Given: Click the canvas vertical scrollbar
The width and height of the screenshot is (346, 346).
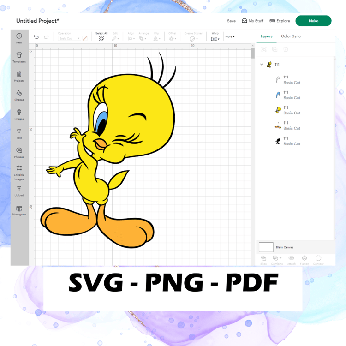Looking at the screenshot, I should [x=253, y=53].
